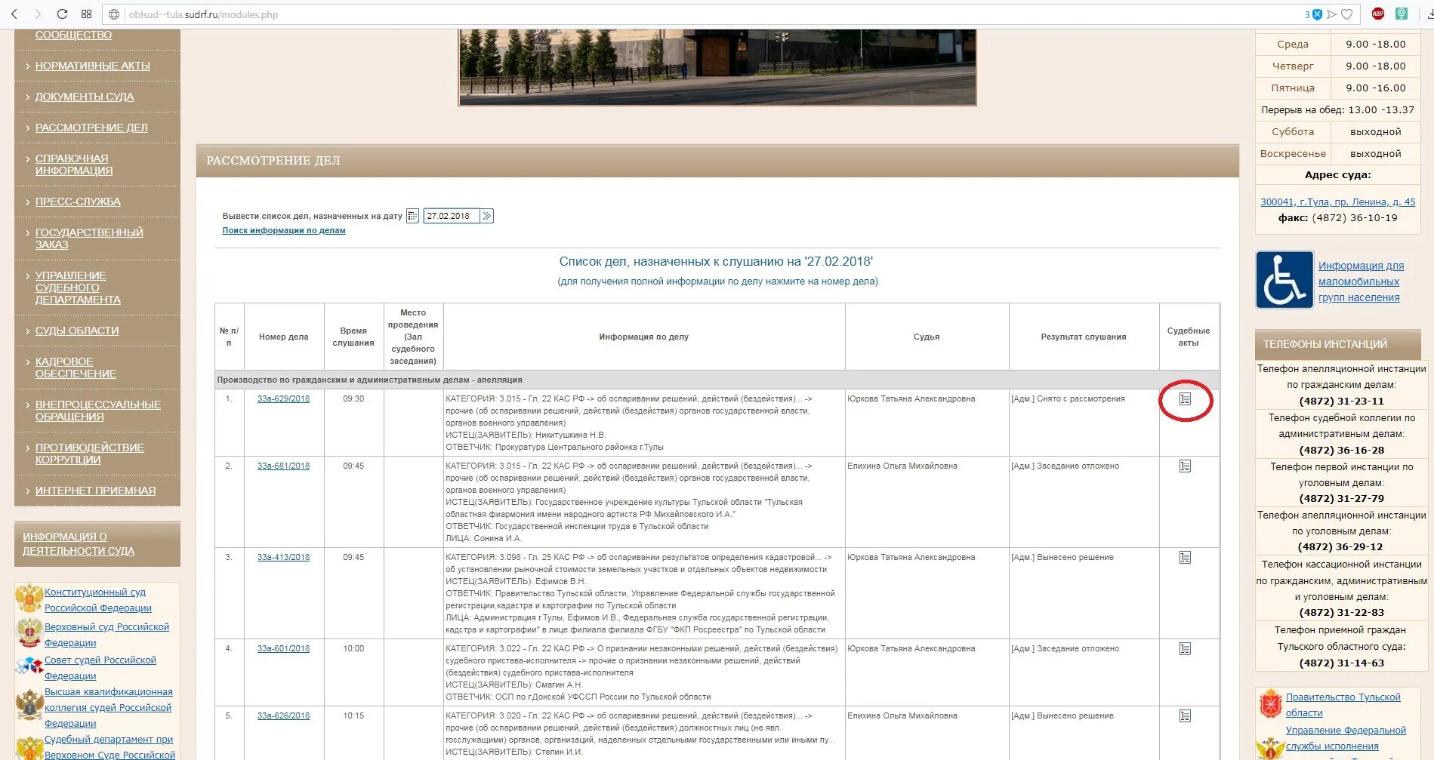This screenshot has height=760, width=1434.
Task: Click the browser address bar URL
Action: point(203,14)
